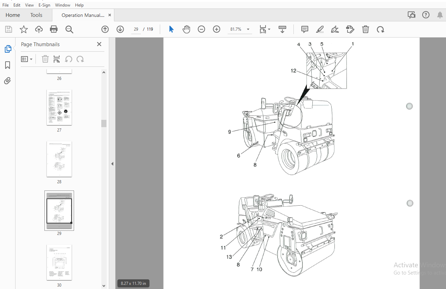This screenshot has width=446, height=289.
Task: Go to previous page arrow
Action: click(105, 29)
